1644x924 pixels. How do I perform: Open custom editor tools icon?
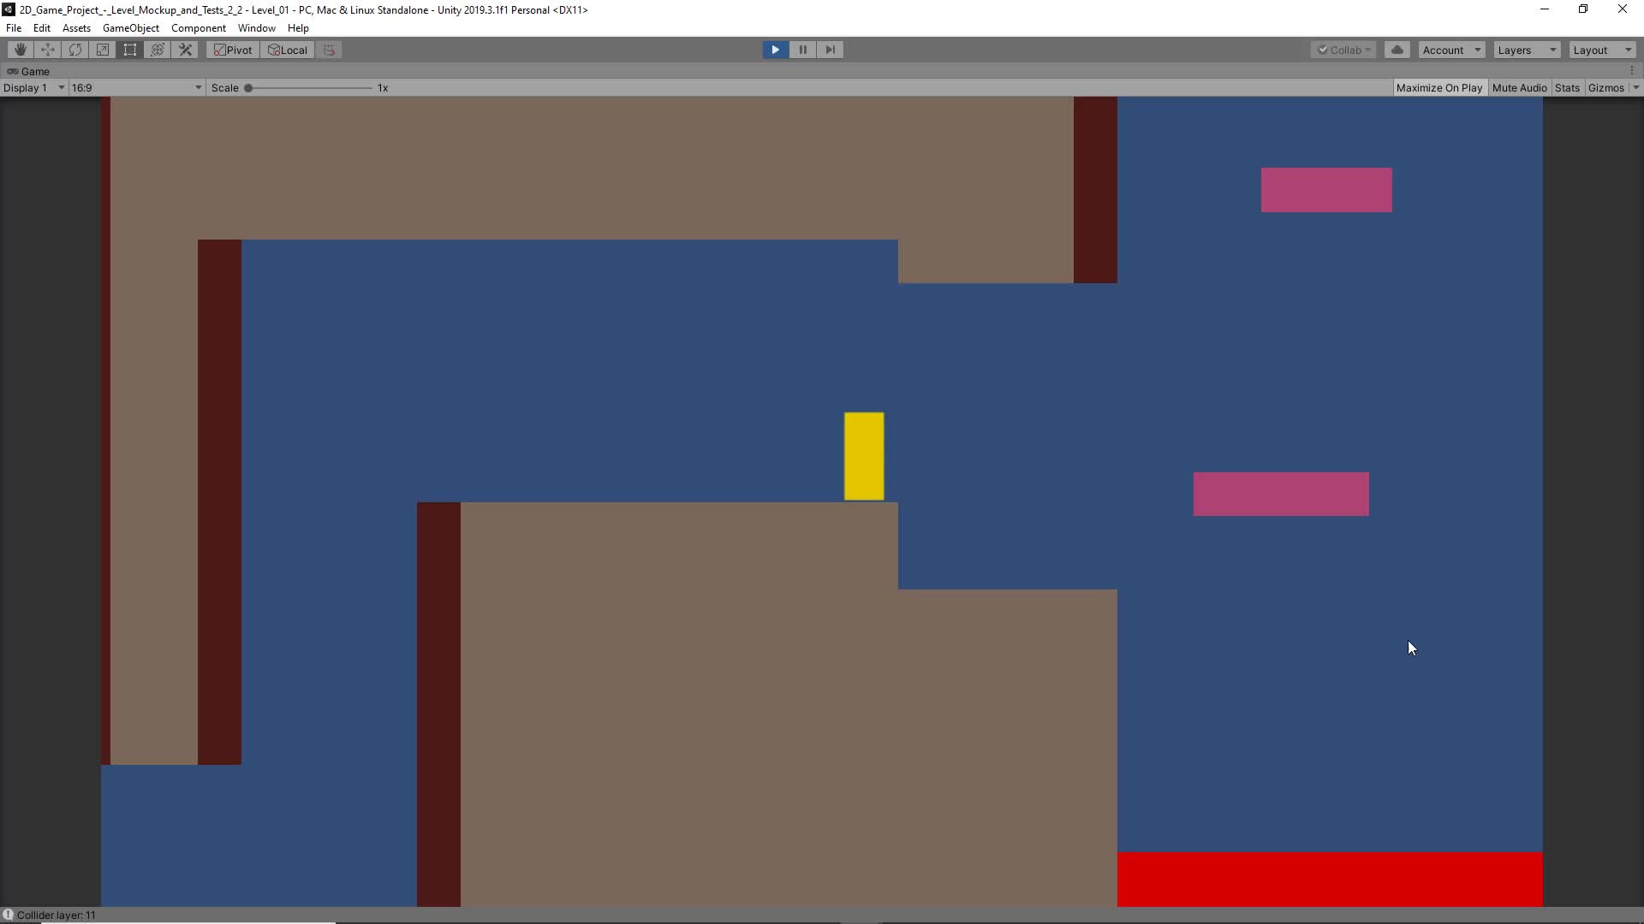click(185, 50)
